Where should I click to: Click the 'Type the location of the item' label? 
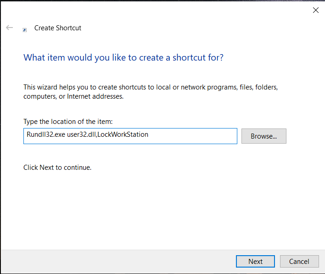[68, 122]
